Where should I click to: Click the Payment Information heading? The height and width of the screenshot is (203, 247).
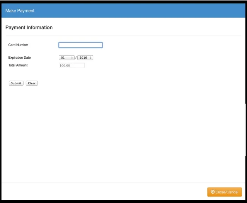pos(29,27)
